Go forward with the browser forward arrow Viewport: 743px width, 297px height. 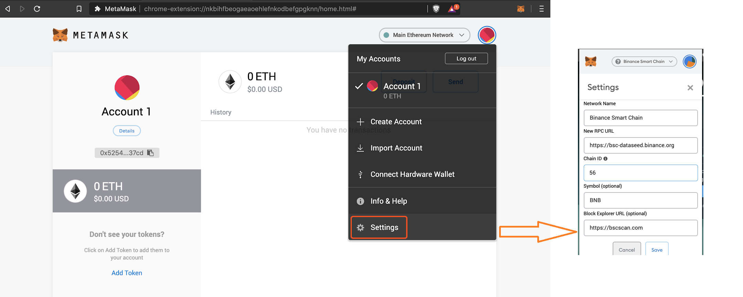pyautogui.click(x=22, y=9)
